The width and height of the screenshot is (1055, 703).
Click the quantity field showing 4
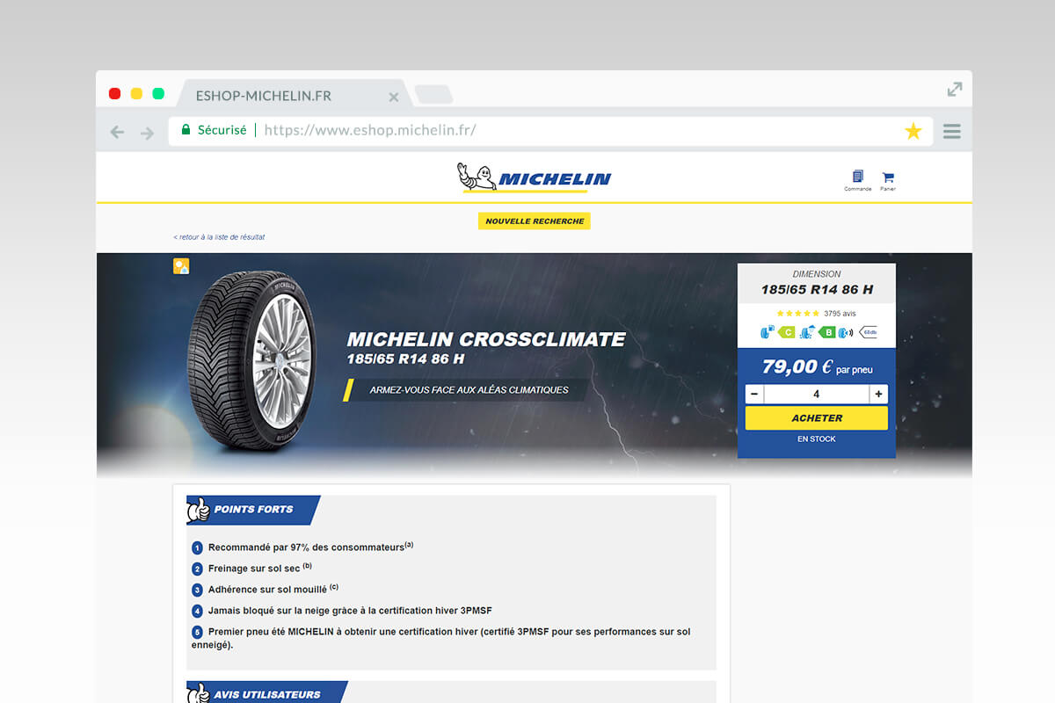tap(817, 394)
